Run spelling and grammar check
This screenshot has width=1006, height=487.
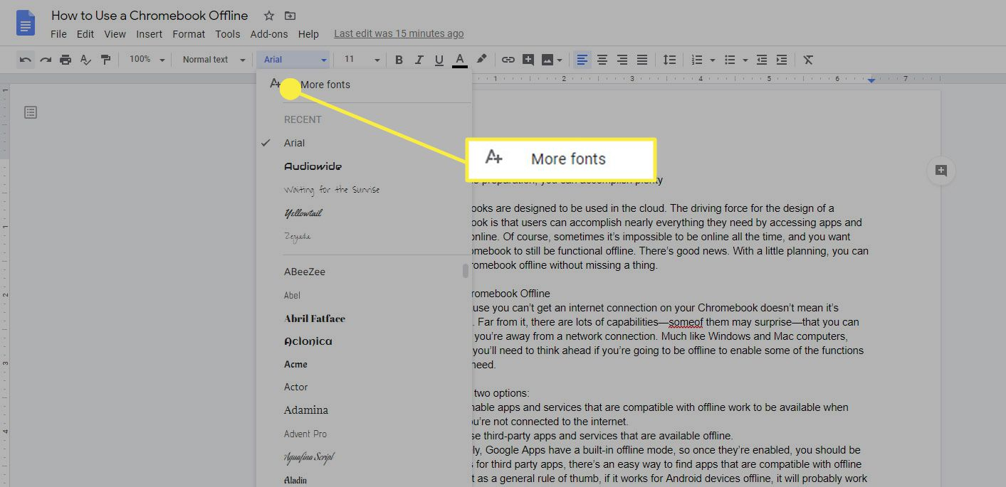point(85,60)
